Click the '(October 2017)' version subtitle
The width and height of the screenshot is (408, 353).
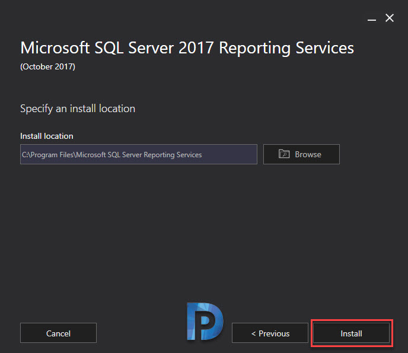(47, 66)
